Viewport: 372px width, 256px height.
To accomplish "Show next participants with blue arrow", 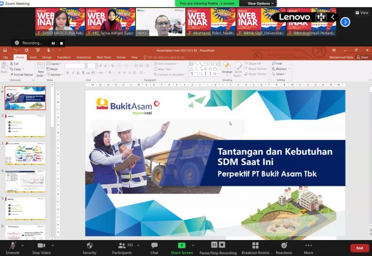I will [345, 22].
